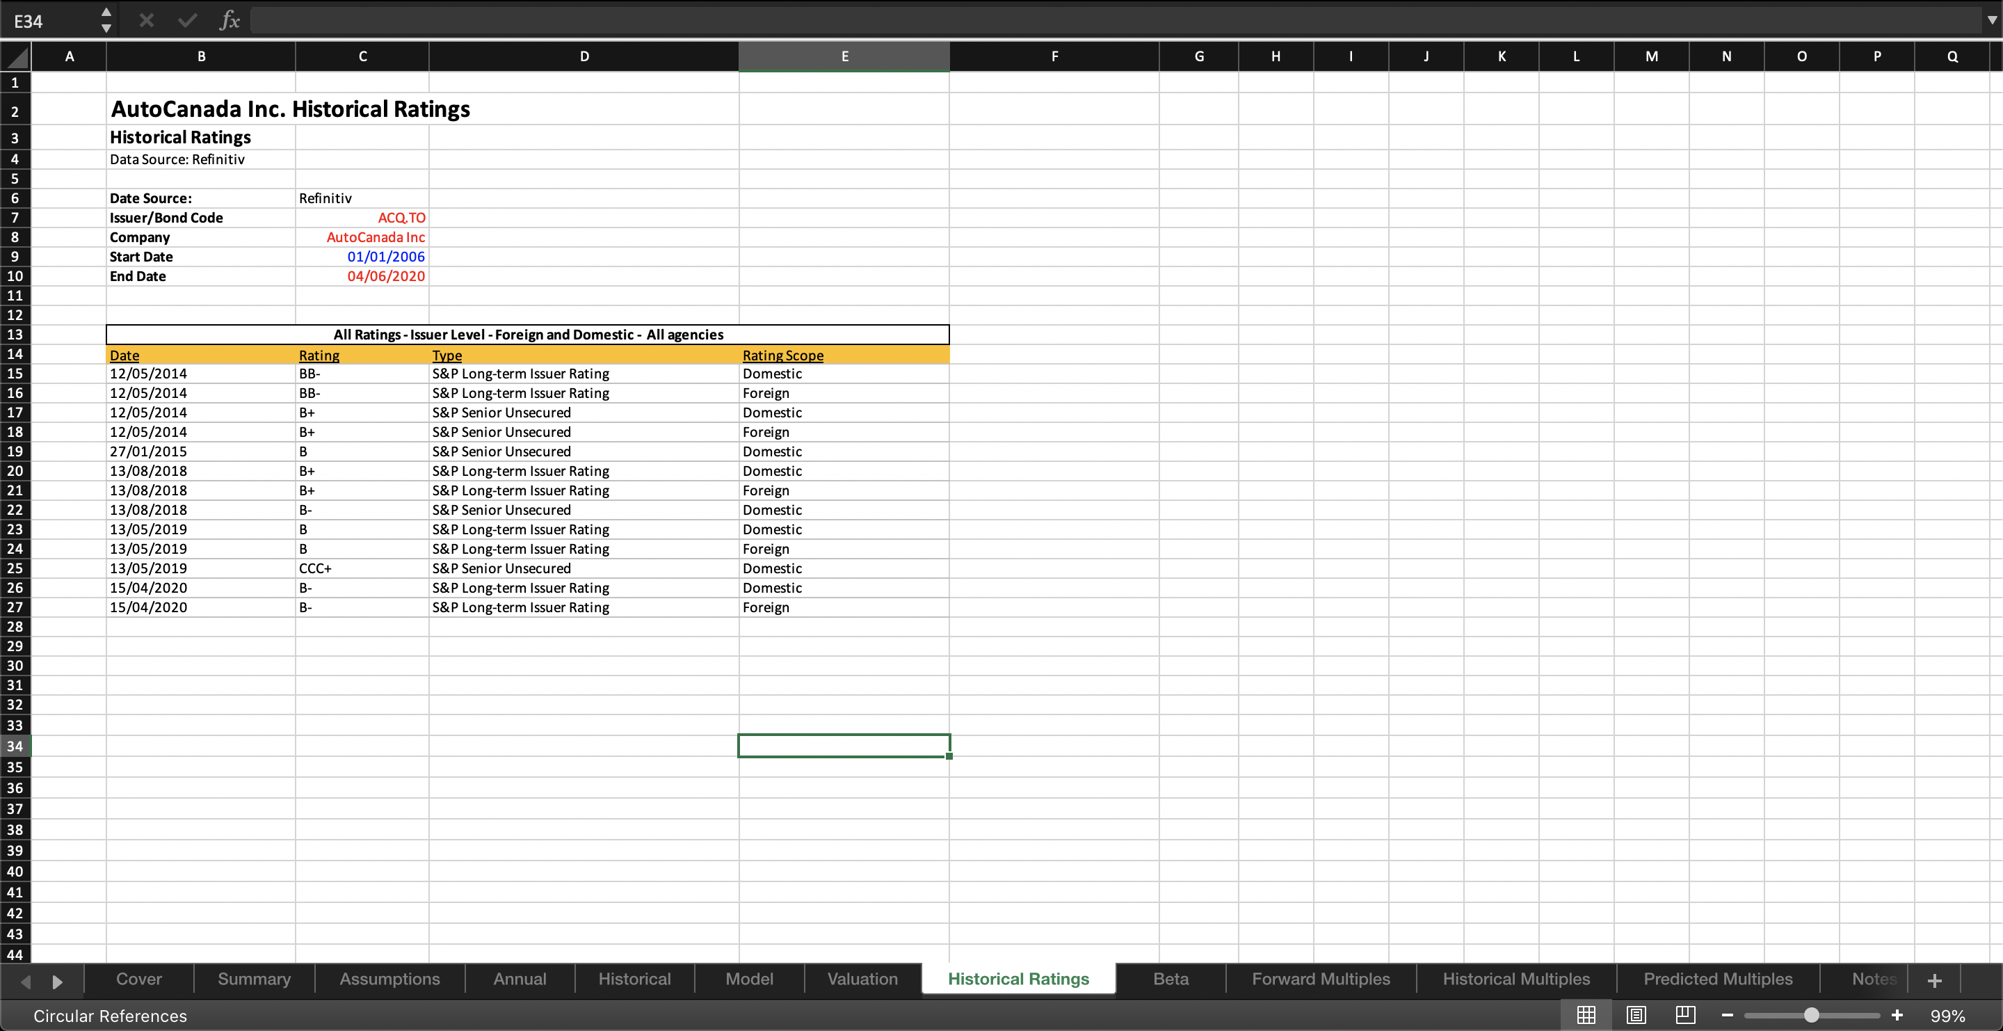Click the zoom out minus button
This screenshot has width=2003, height=1031.
point(1727,1016)
